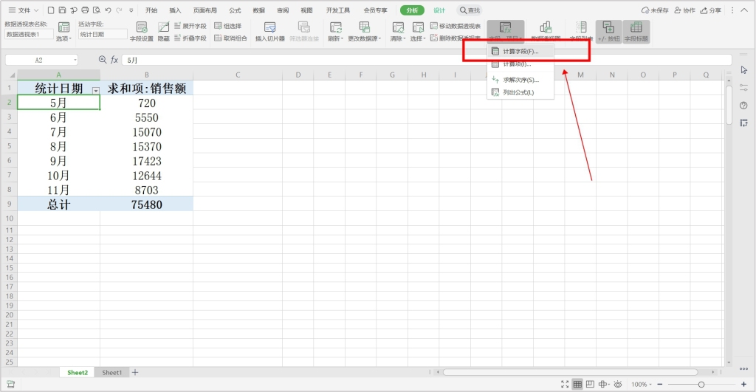This screenshot has height=392, width=756.
Task: Click the zoom slider handle
Action: pyautogui.click(x=701, y=385)
